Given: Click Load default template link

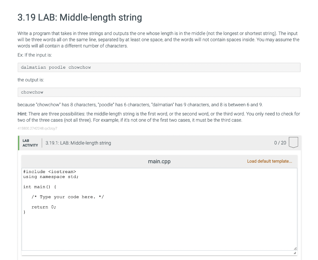Looking at the screenshot, I should coord(269,161).
